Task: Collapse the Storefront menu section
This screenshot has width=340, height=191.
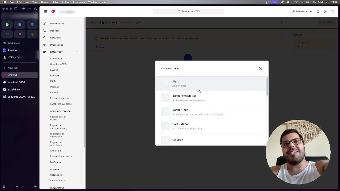Action: (x=78, y=52)
